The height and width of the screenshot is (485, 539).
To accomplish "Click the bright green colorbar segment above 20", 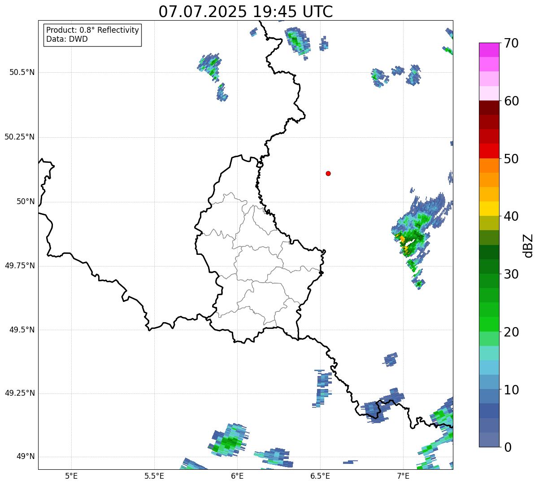I will [489, 324].
